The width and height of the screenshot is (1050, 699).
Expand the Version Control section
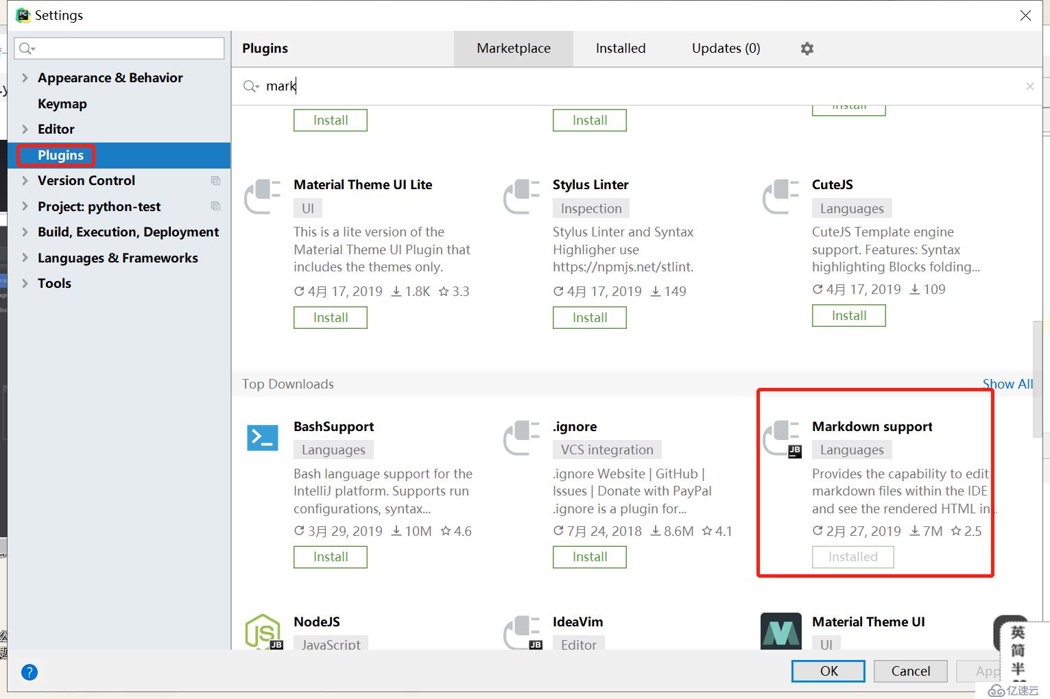[25, 181]
